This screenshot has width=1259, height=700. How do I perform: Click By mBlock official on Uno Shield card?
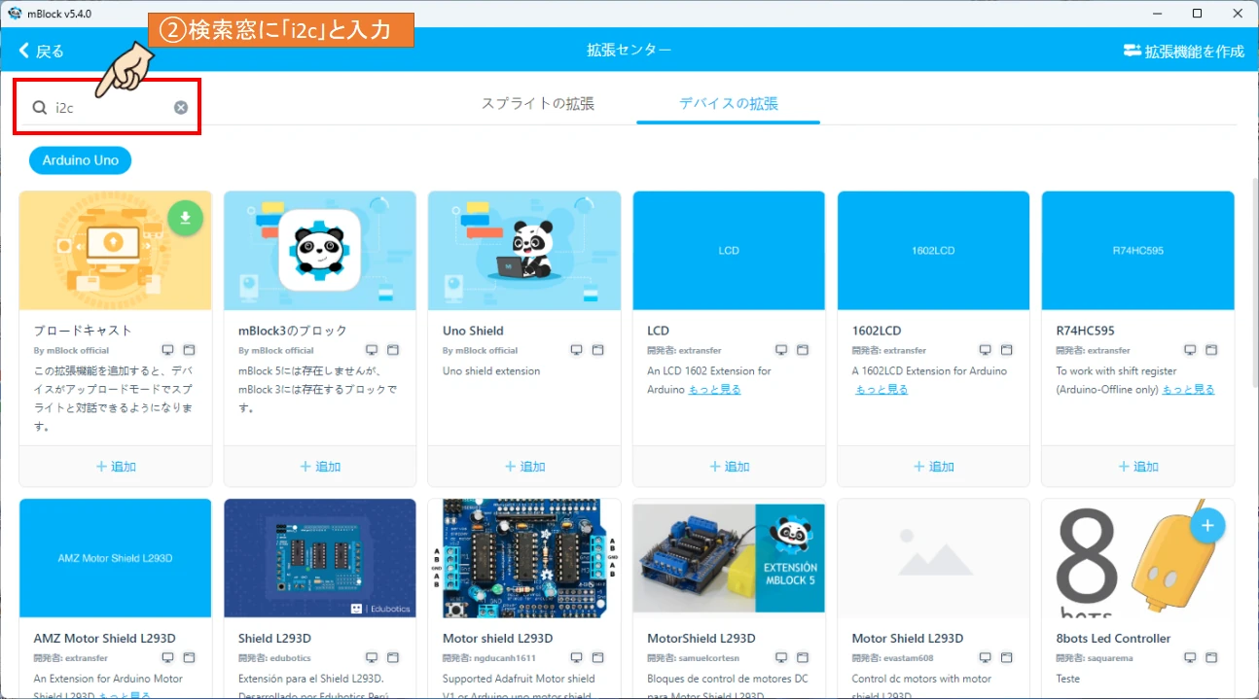[480, 350]
